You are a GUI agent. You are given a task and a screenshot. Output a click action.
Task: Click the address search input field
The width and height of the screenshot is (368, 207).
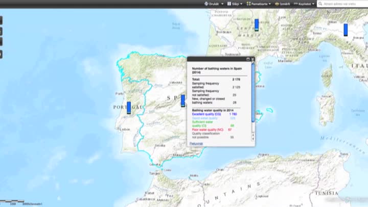[345, 4]
